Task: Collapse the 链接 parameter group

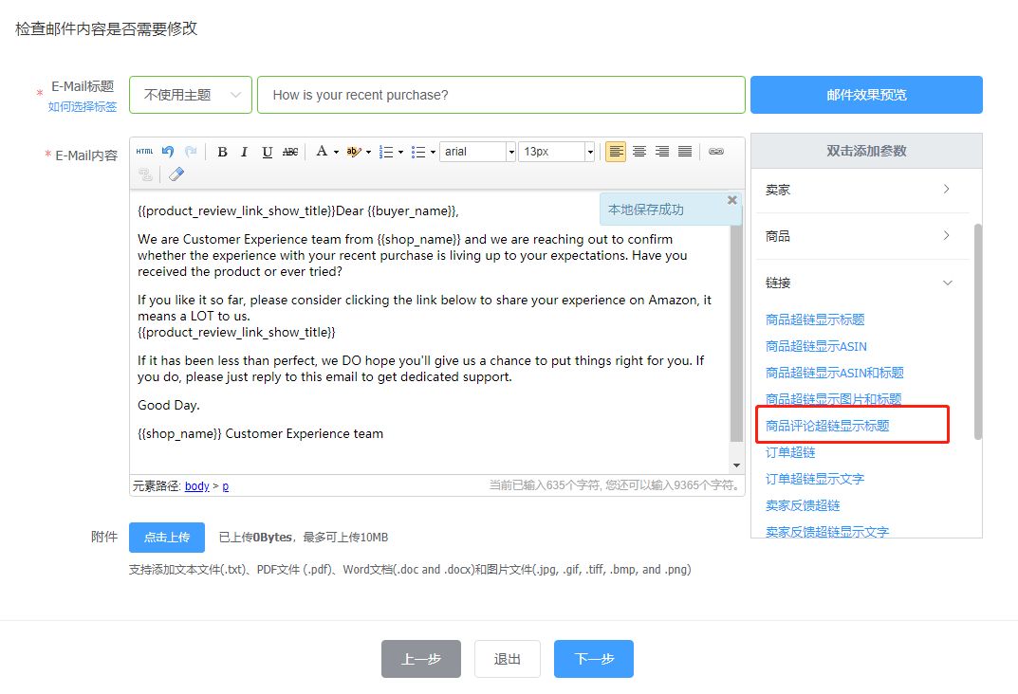Action: (861, 283)
